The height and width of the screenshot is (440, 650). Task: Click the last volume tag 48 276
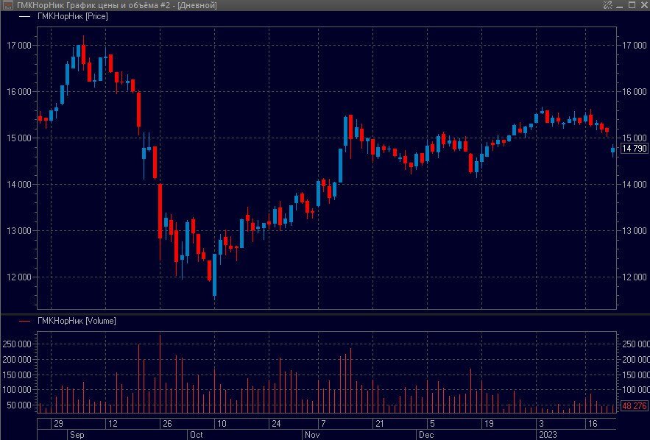[635, 406]
